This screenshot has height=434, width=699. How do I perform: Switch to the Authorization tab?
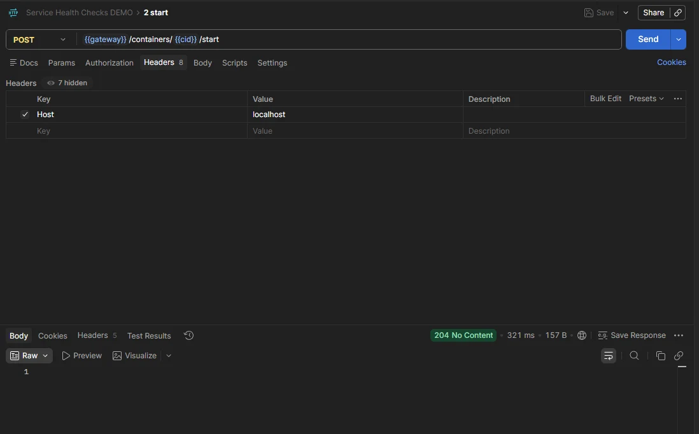(109, 63)
